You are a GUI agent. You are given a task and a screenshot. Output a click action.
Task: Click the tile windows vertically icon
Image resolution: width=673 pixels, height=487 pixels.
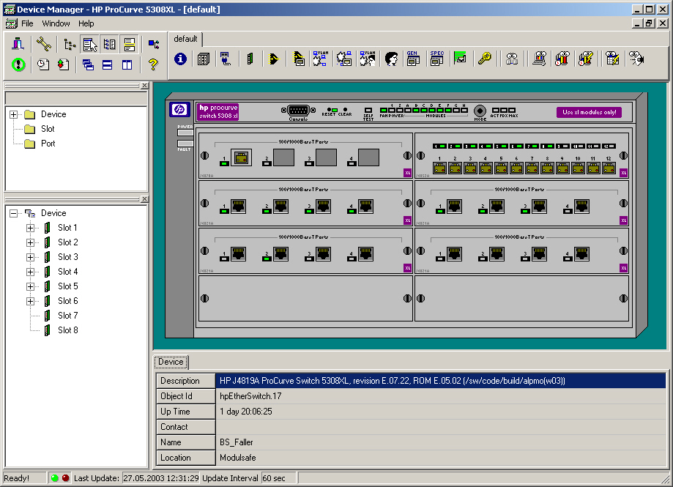click(127, 64)
